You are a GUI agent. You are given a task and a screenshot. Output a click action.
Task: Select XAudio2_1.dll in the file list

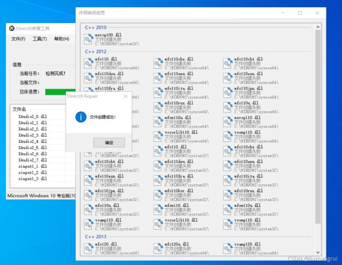33,123
